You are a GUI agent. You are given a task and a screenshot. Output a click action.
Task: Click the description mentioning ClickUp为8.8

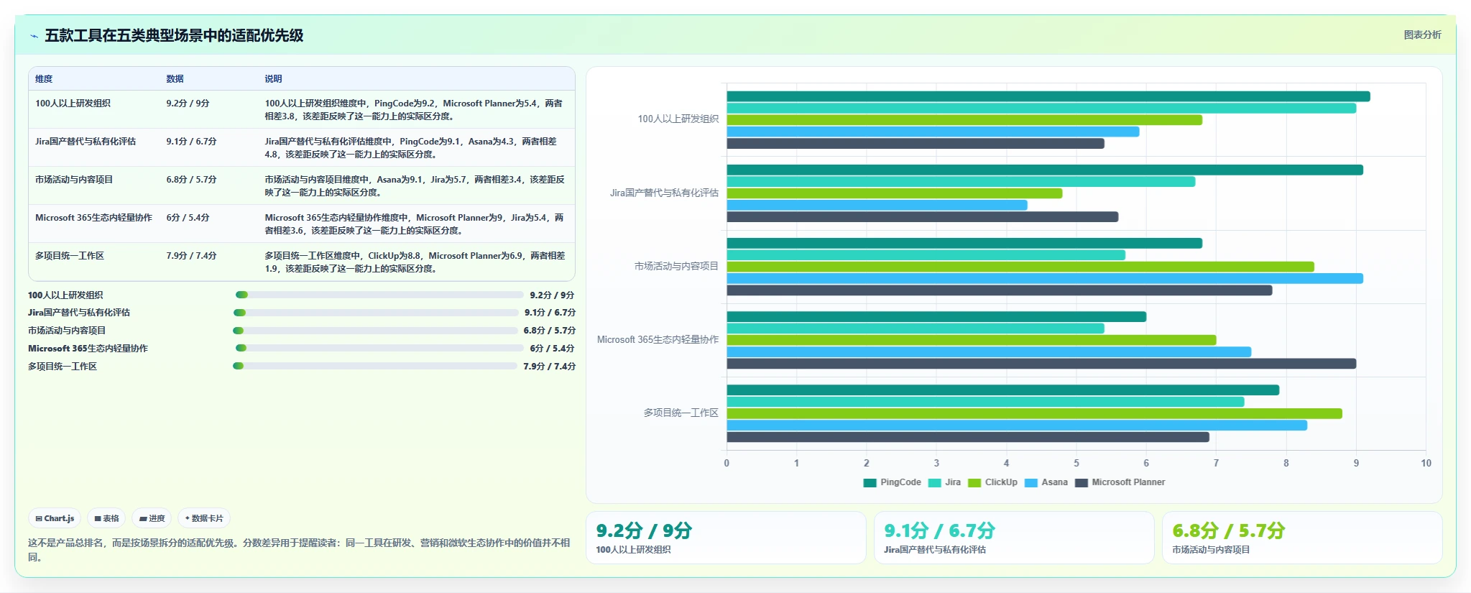click(x=415, y=262)
